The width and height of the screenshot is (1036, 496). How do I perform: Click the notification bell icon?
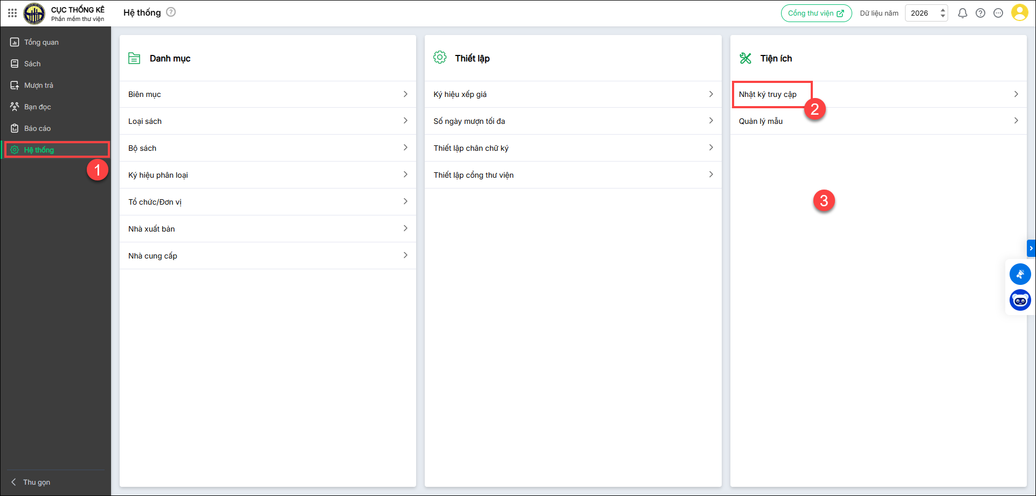[x=962, y=13]
